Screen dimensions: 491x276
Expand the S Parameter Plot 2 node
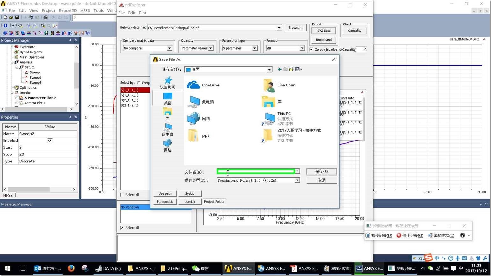[x=17, y=98]
